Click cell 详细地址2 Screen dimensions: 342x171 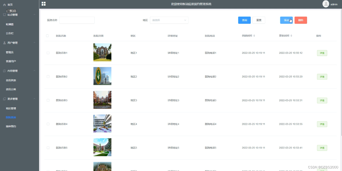pyautogui.click(x=173, y=77)
